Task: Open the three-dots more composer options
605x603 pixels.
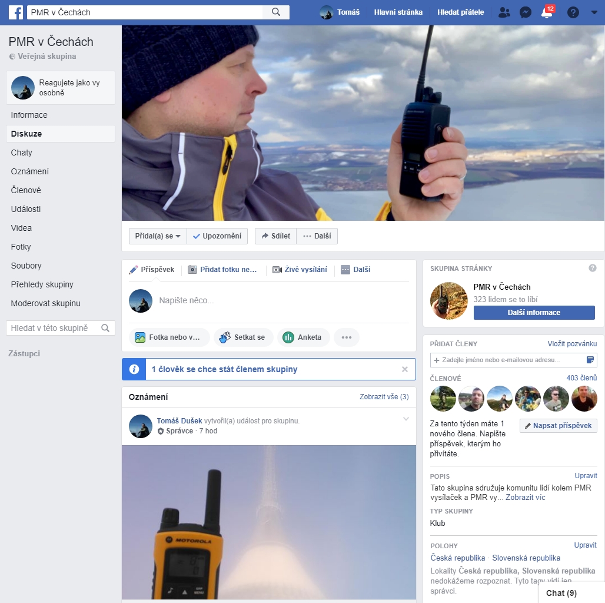Action: pyautogui.click(x=347, y=337)
